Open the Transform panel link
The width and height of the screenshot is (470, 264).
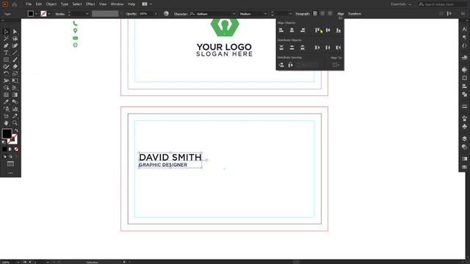pyautogui.click(x=355, y=14)
